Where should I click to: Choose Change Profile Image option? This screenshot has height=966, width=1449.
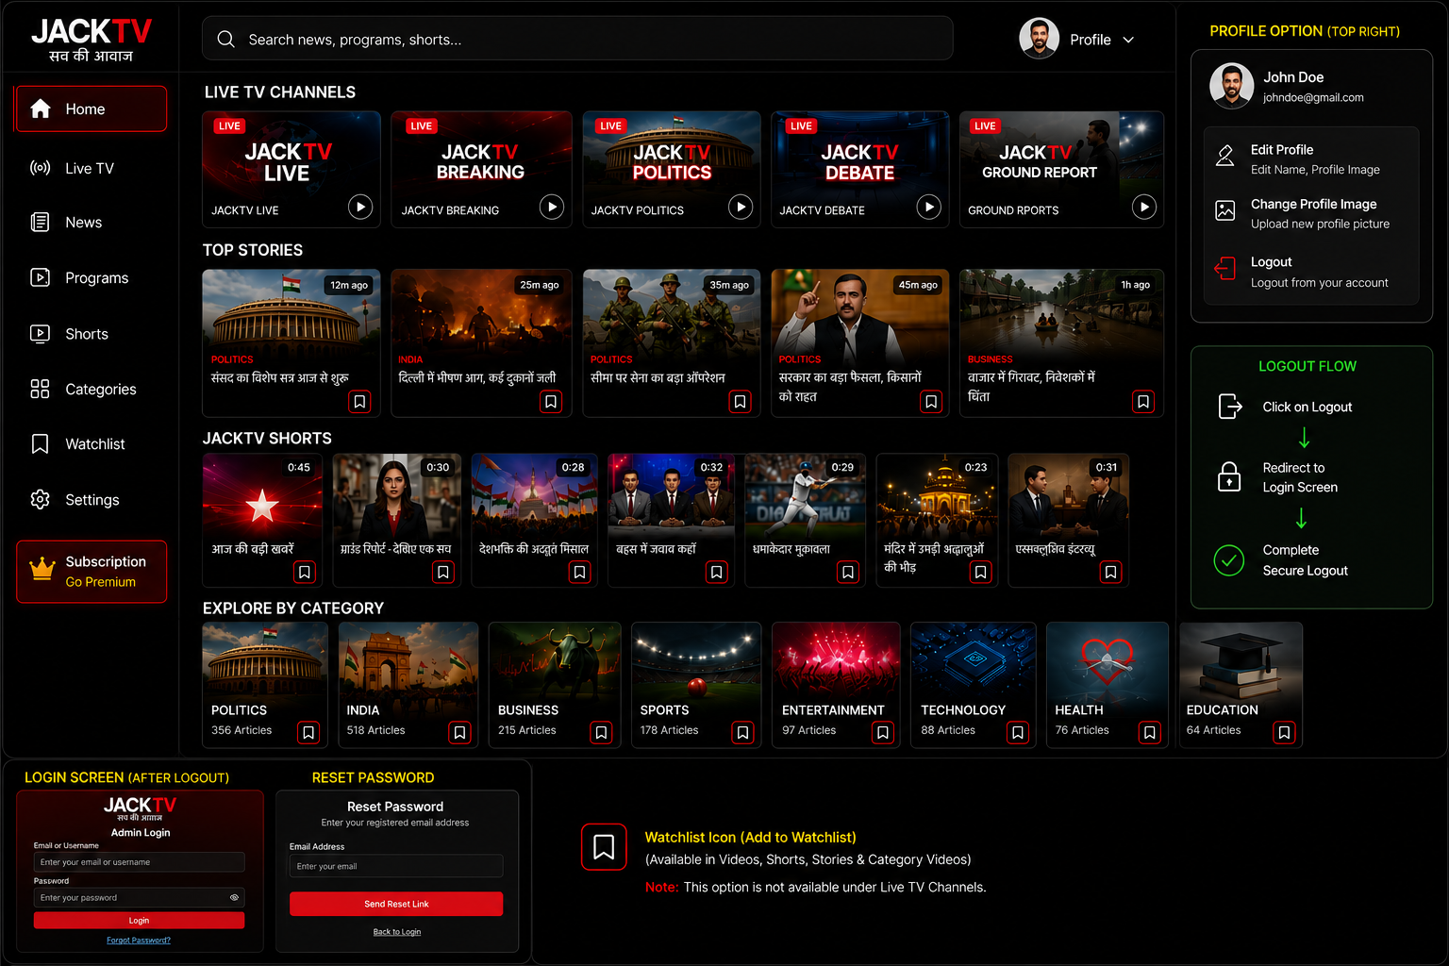[1311, 213]
